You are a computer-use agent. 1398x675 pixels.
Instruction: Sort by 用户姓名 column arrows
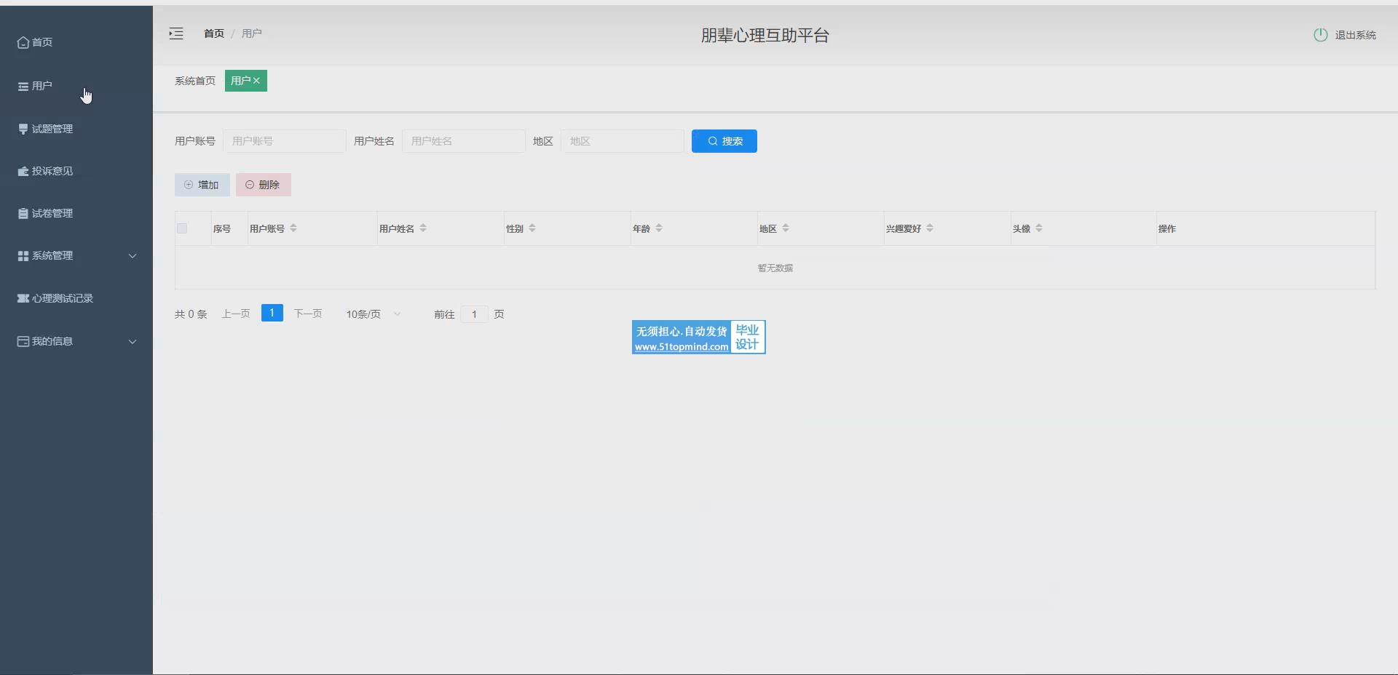tap(423, 228)
